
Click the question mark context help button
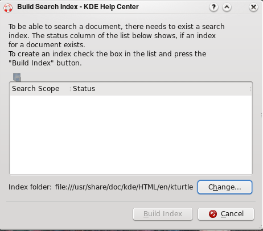213,7
